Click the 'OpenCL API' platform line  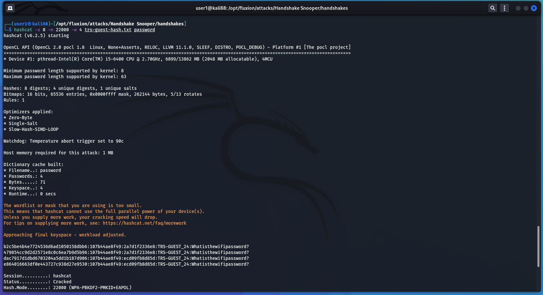[177, 47]
